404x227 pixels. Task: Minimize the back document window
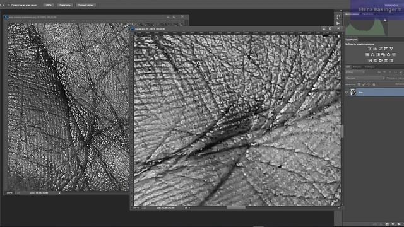pyautogui.click(x=168, y=17)
